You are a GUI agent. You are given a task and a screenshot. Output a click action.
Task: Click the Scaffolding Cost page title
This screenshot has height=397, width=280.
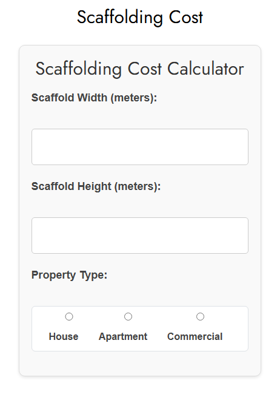[140, 17]
